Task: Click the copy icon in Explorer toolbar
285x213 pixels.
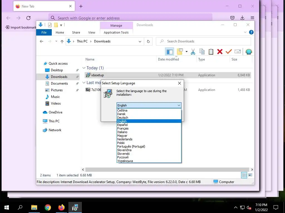Action: tap(202, 52)
